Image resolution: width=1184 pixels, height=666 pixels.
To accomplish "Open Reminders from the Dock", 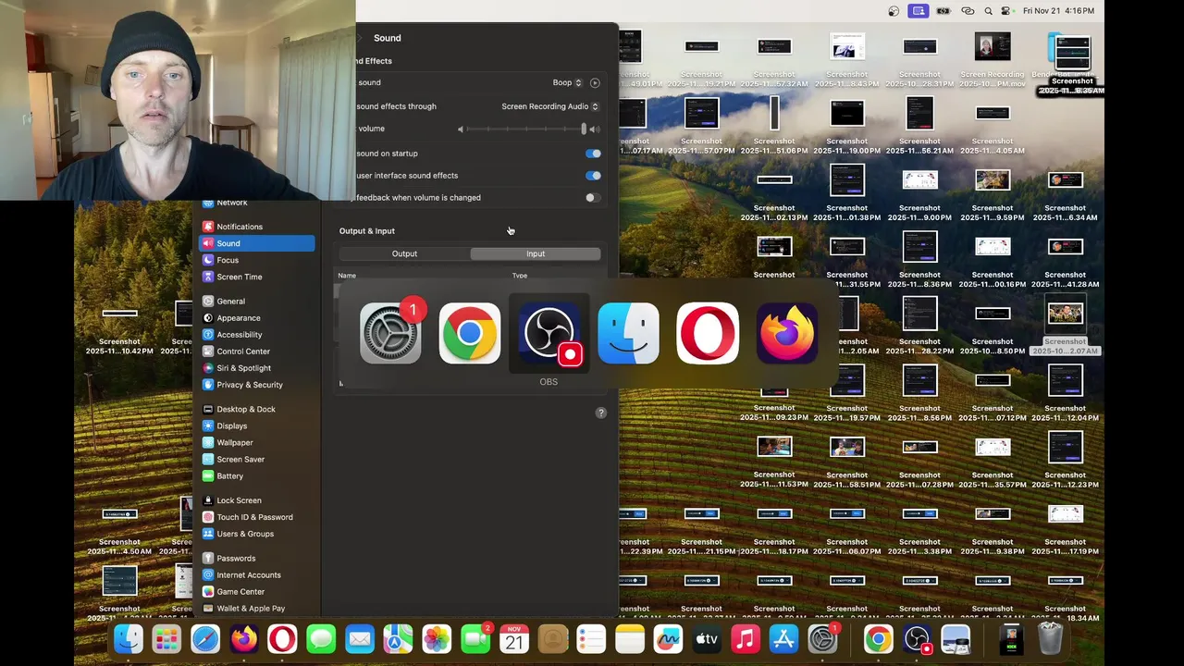I will 591,639.
